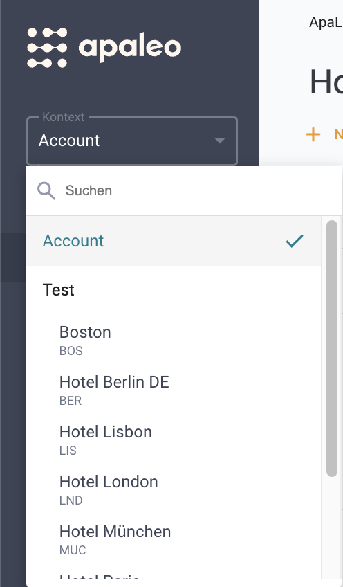Click the orange plus icon
Viewport: 343px width, 587px height.
[313, 134]
